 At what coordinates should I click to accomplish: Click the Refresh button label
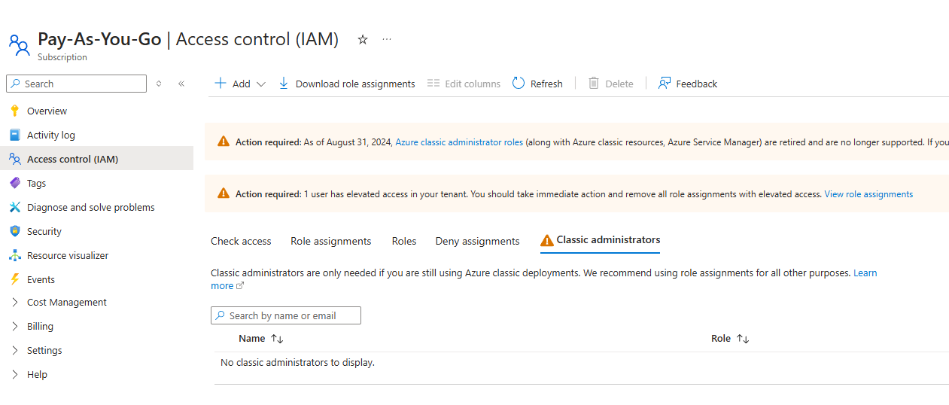(x=546, y=84)
